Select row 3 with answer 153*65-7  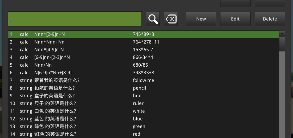(143, 50)
